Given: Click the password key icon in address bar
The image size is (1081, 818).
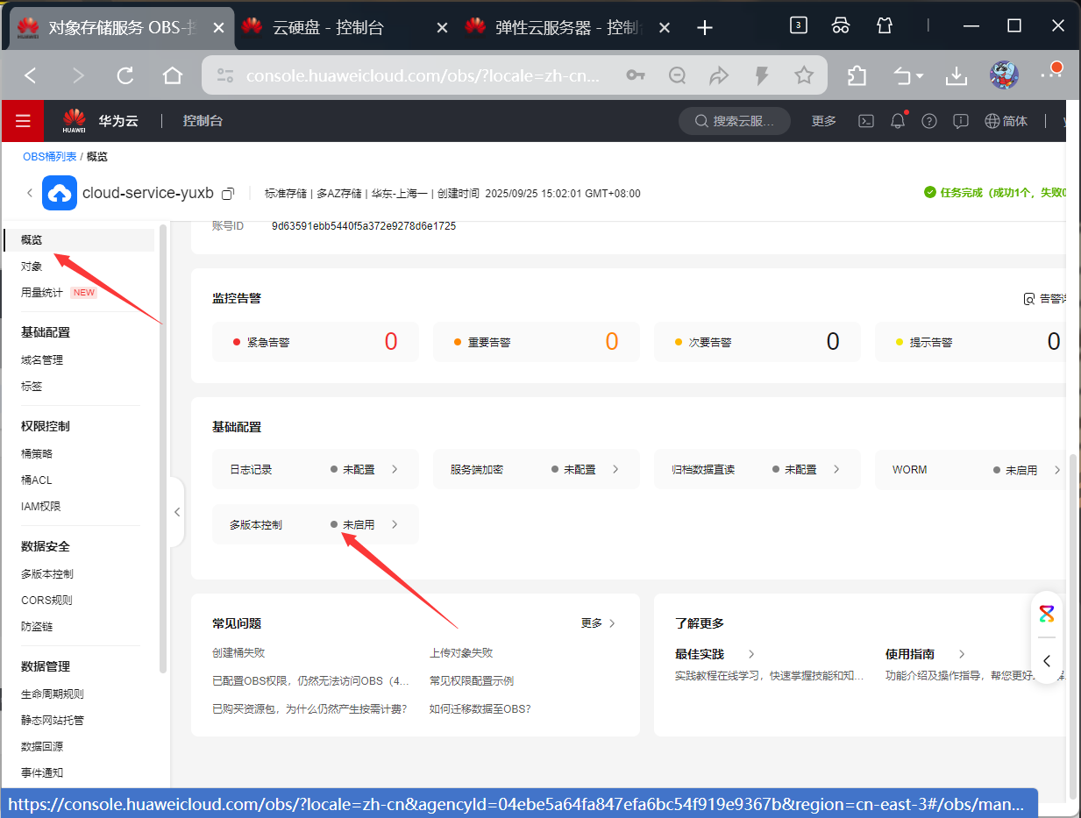Looking at the screenshot, I should (x=636, y=76).
